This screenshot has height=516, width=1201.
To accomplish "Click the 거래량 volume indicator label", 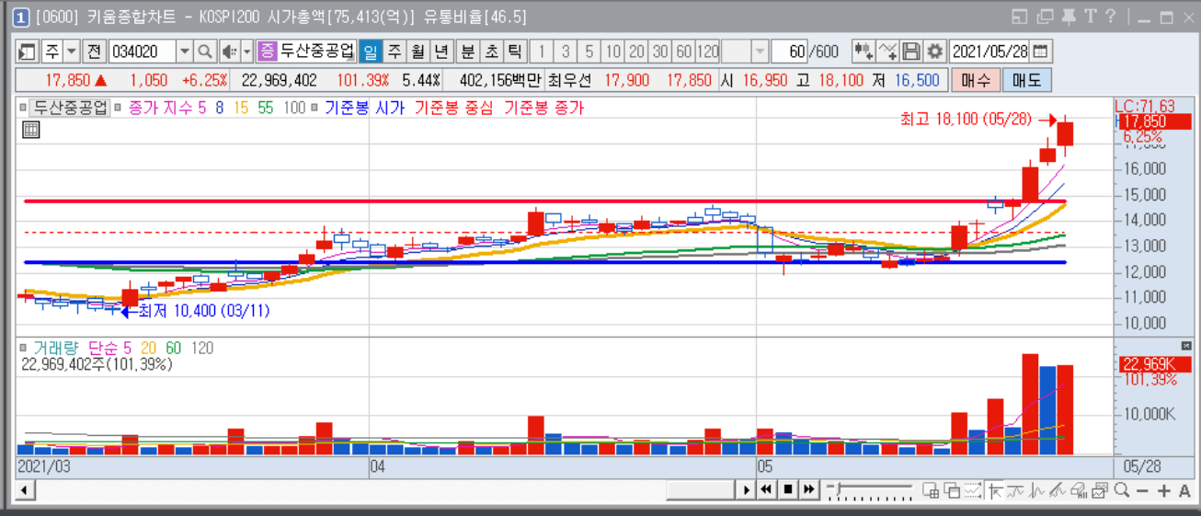I will [58, 348].
